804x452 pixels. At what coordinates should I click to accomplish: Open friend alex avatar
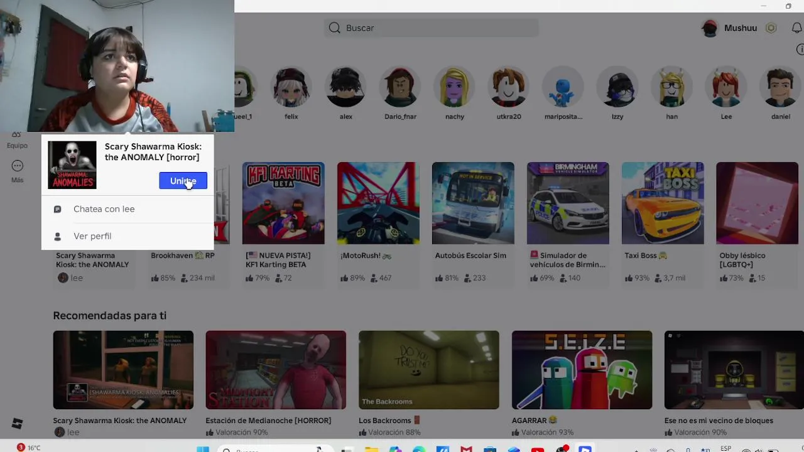(x=345, y=88)
